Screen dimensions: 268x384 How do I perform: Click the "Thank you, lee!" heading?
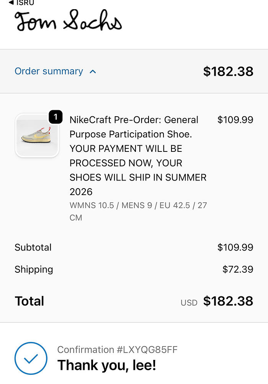pos(106,365)
